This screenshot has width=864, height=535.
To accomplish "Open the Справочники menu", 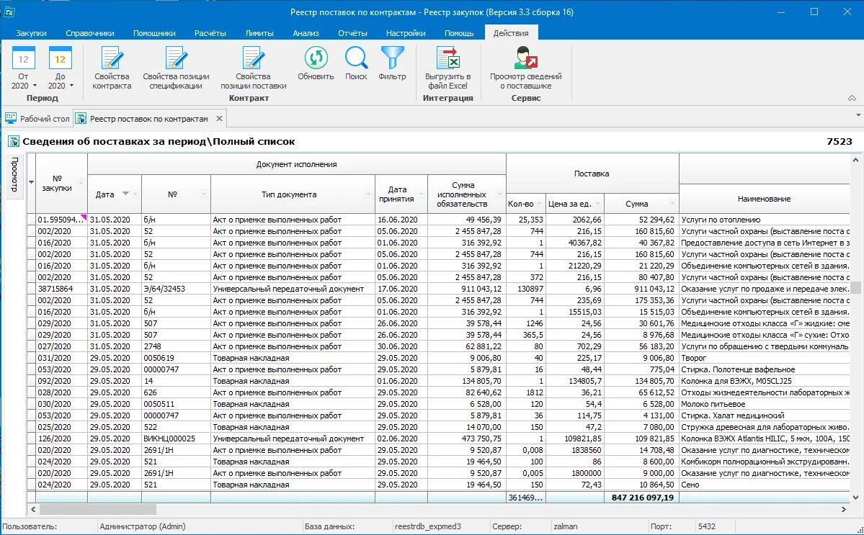I will pyautogui.click(x=90, y=33).
